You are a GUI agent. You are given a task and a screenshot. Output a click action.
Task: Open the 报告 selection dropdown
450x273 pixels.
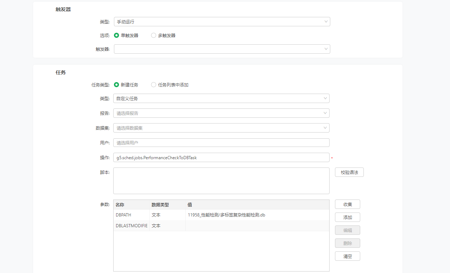point(221,113)
